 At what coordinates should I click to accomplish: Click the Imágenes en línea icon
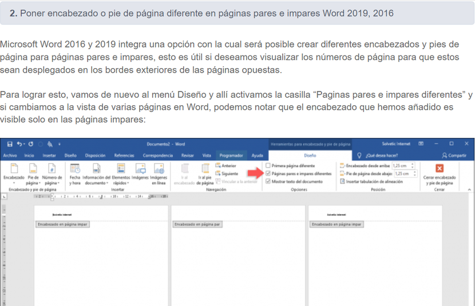click(x=159, y=170)
